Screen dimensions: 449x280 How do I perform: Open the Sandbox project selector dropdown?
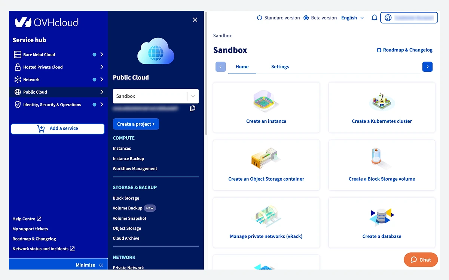[x=156, y=96]
